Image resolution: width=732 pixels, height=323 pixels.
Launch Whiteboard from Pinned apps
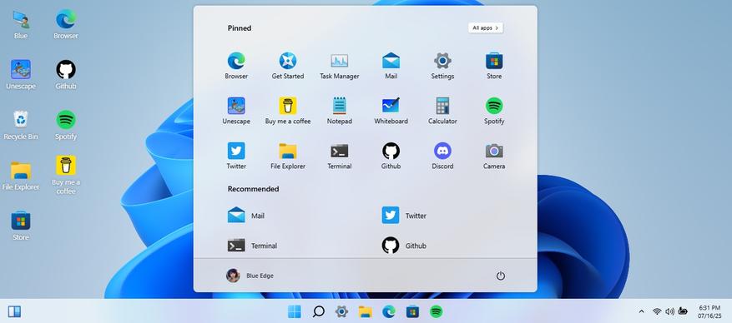391,111
